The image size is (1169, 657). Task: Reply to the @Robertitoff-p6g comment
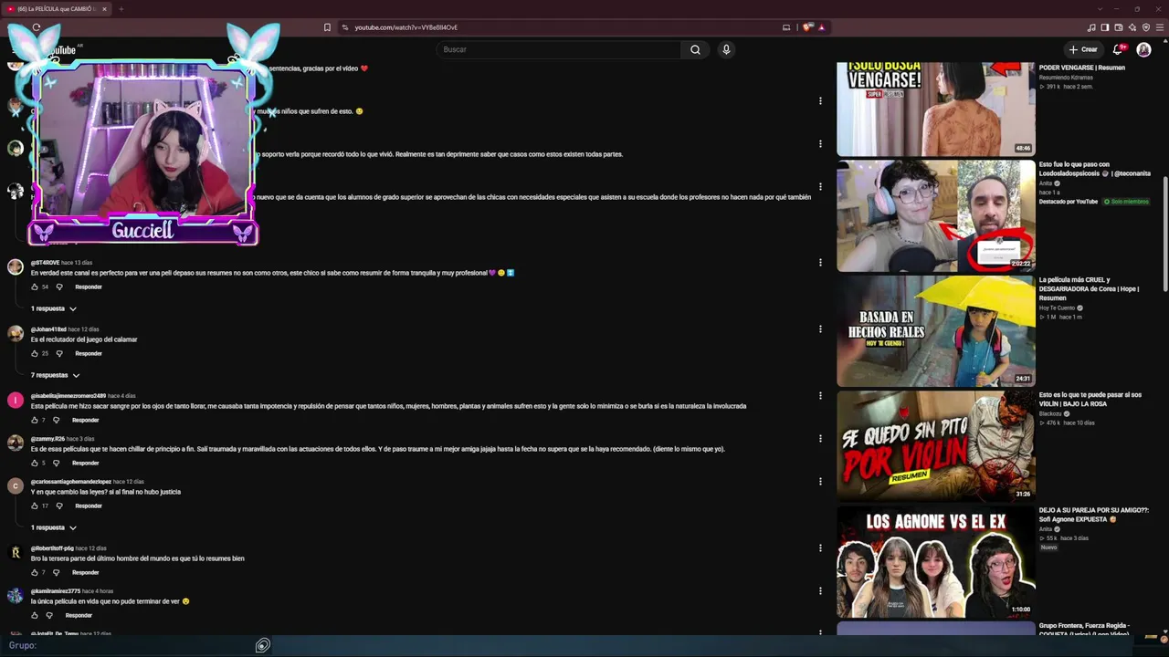[x=85, y=572]
